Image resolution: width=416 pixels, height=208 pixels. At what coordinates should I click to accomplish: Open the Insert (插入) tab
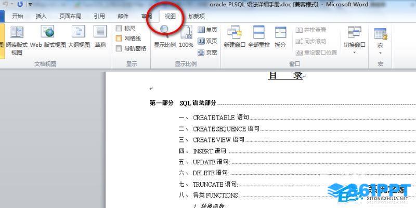41,16
